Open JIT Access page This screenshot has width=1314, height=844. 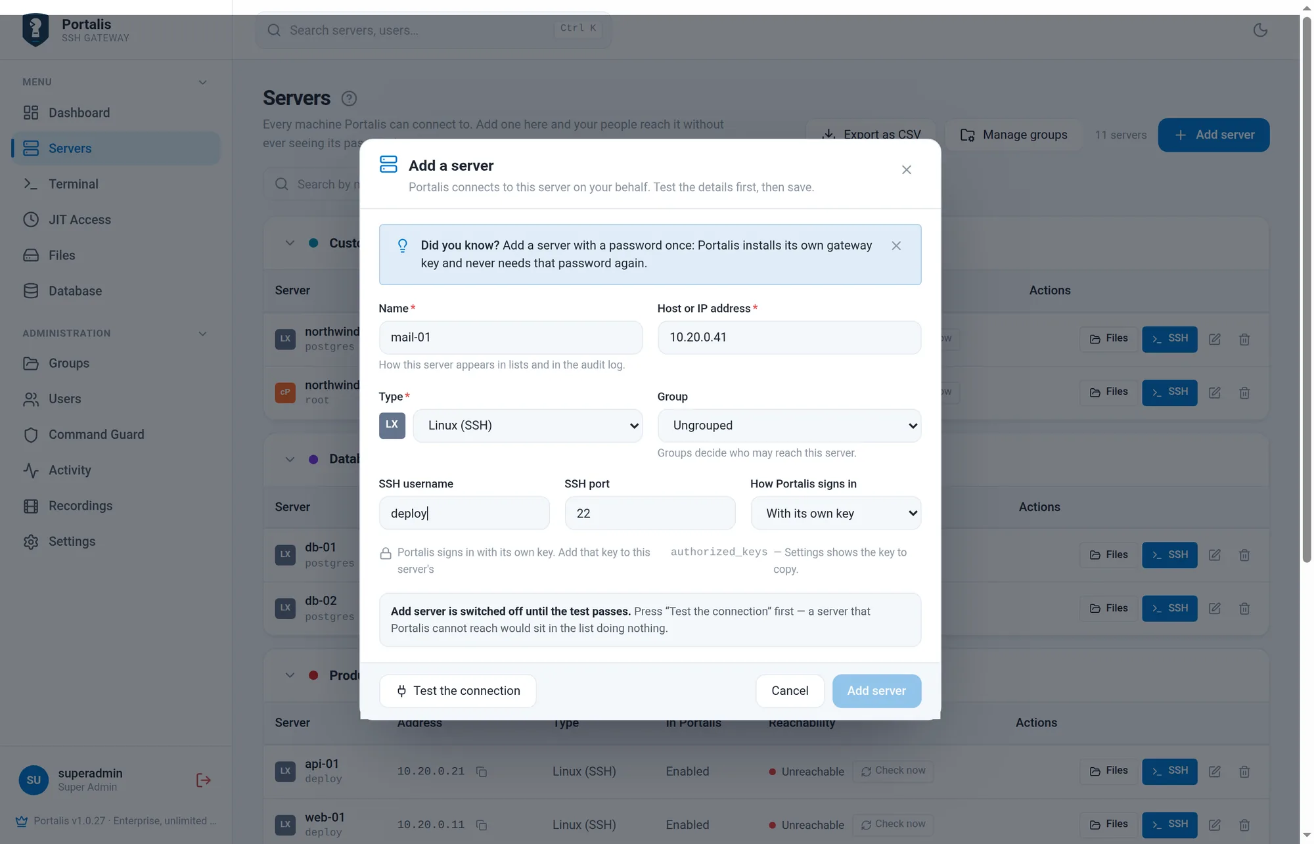point(116,219)
